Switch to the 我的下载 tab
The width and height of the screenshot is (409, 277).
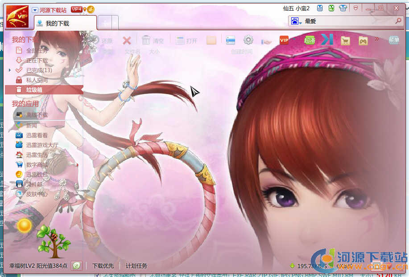66,23
